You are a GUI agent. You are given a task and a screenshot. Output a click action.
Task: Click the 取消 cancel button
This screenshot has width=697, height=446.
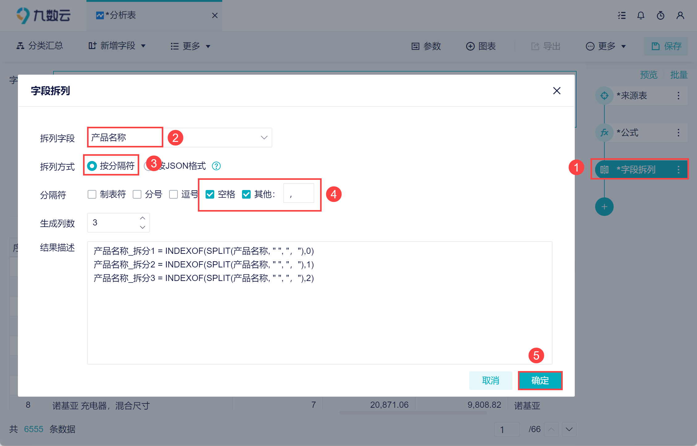(x=490, y=380)
